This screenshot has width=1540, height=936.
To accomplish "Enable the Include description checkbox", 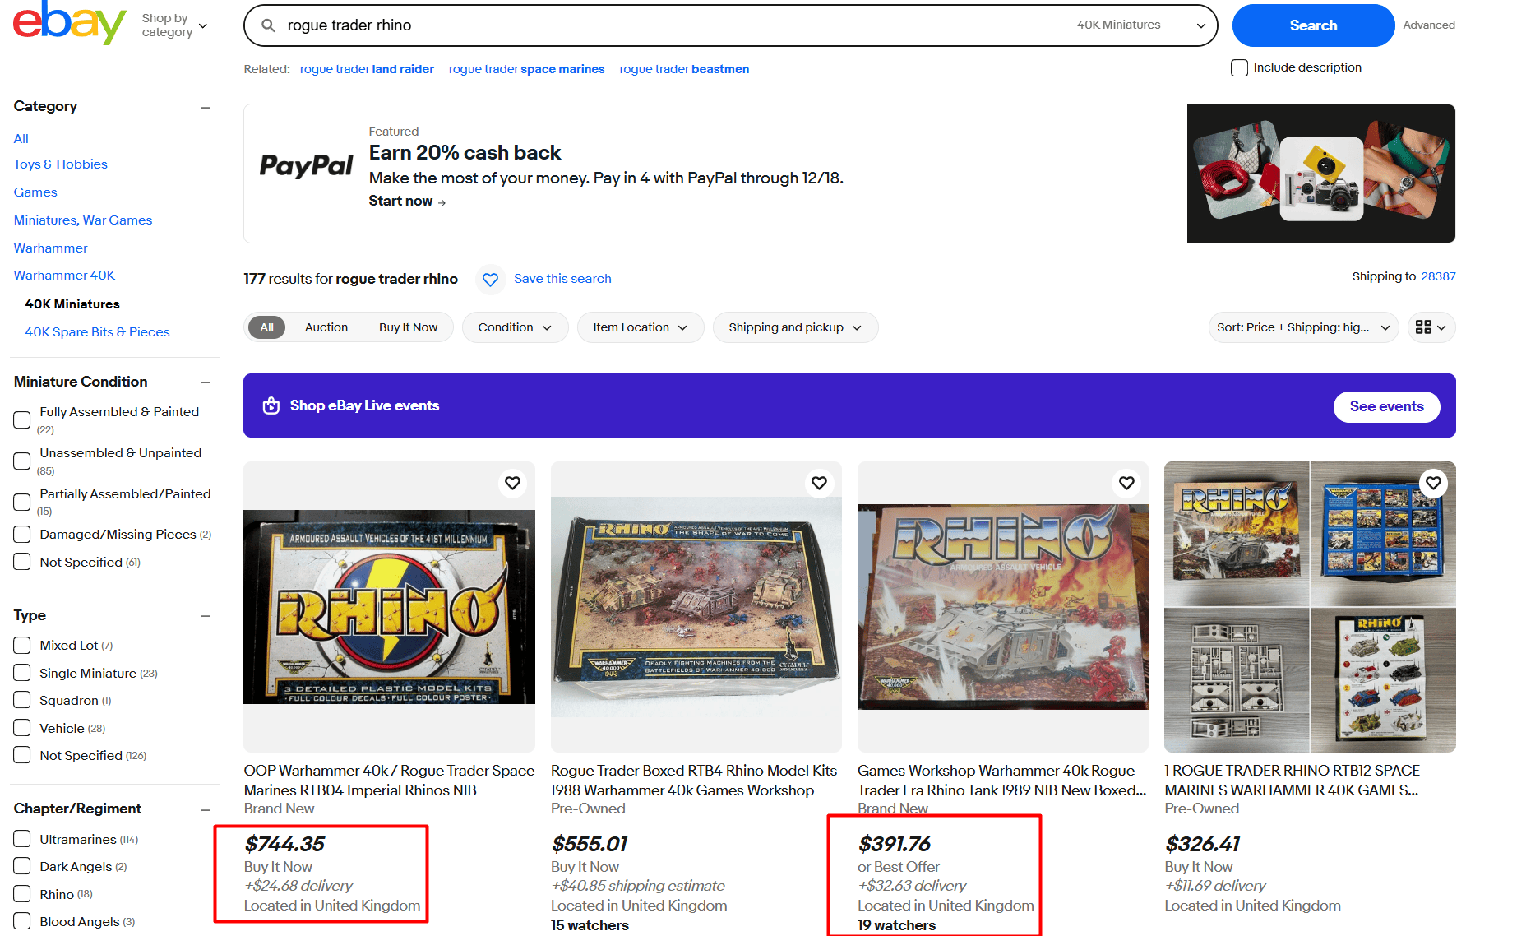I will pyautogui.click(x=1239, y=67).
